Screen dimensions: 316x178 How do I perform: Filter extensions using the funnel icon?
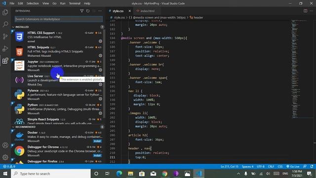(x=82, y=11)
